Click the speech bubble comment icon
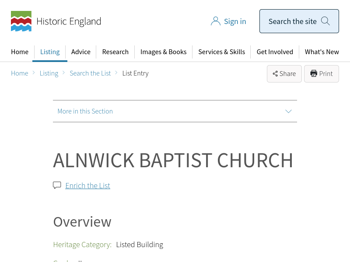This screenshot has width=350, height=262. coord(57,185)
